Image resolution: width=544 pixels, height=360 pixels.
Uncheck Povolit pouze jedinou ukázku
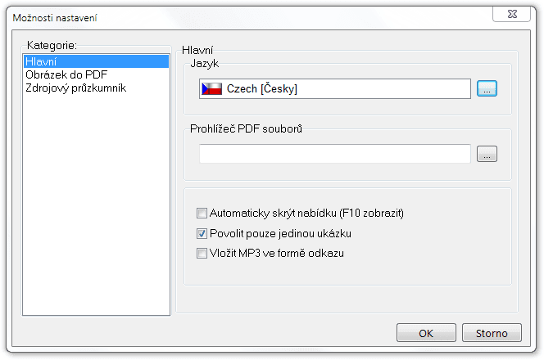202,233
